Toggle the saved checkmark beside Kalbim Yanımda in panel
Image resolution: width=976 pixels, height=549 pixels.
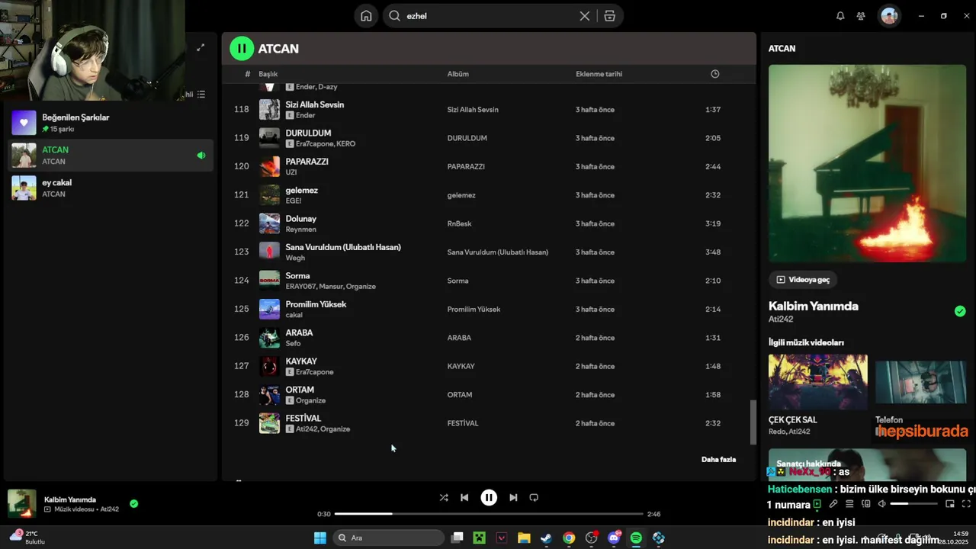coord(960,311)
